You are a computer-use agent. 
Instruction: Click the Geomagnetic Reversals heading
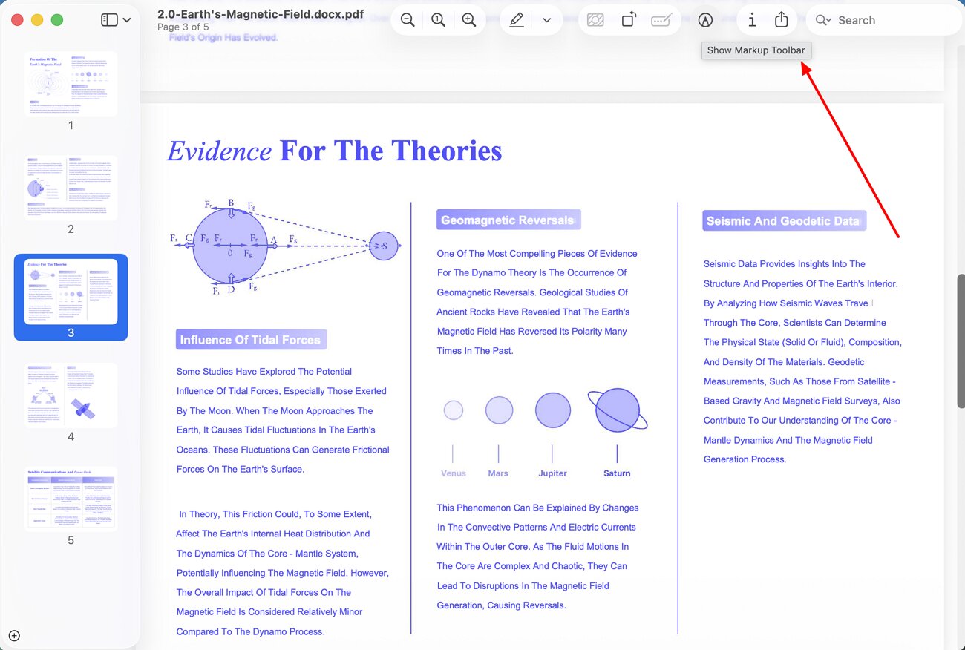coord(508,220)
